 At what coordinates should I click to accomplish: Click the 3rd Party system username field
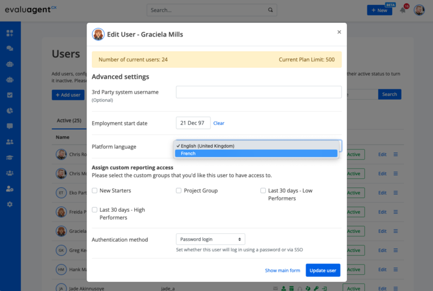click(259, 92)
